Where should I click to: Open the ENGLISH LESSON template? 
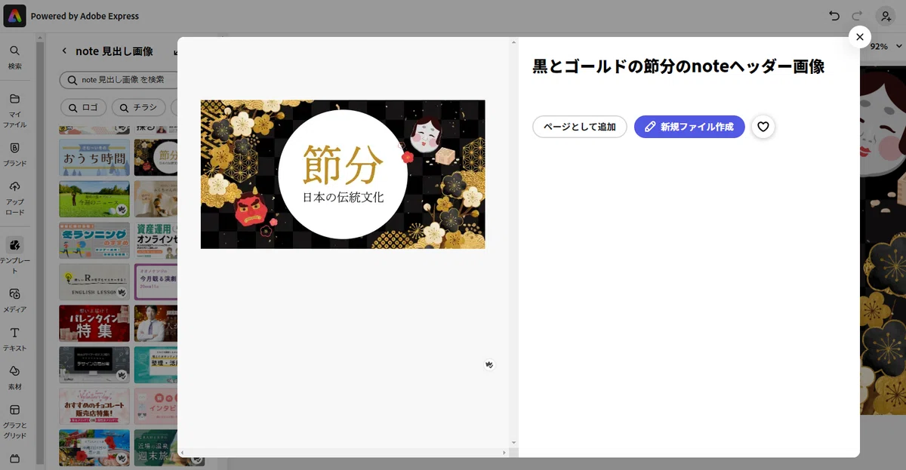(x=94, y=282)
